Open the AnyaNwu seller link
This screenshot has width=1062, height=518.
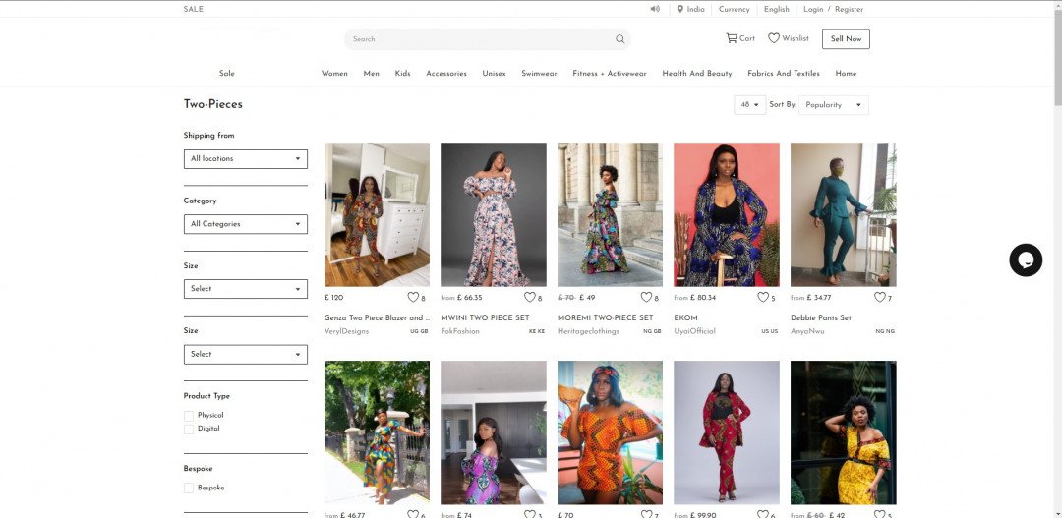tap(807, 332)
